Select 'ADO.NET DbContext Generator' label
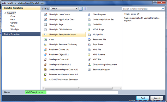167x102 pixels. pyautogui.click(x=63, y=79)
